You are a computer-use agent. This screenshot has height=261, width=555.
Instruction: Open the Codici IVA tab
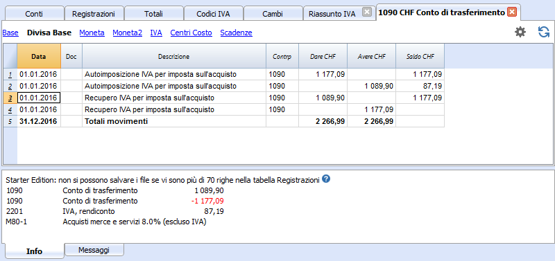[214, 14]
